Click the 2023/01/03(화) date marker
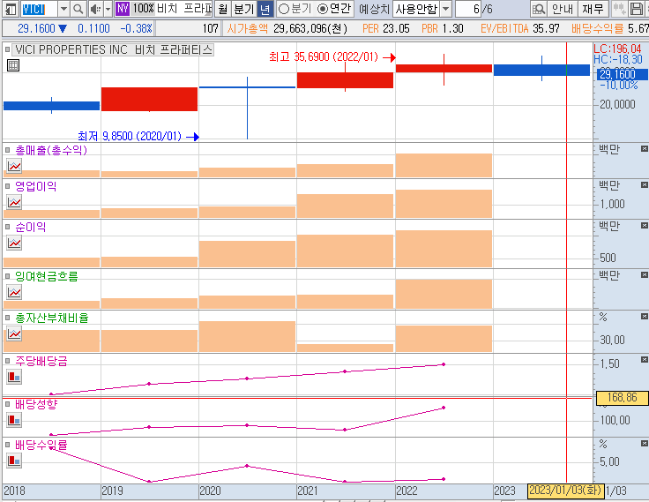Viewport: 649px width, 502px height. 565,491
